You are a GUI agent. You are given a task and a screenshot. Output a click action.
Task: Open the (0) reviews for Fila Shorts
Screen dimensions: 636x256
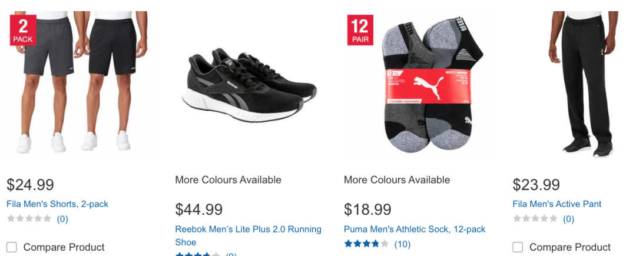click(x=62, y=219)
